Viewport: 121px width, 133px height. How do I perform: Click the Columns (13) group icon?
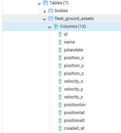56,26
